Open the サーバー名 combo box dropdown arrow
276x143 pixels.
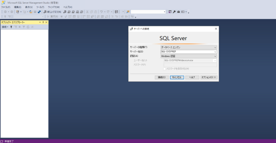pyautogui.click(x=215, y=52)
